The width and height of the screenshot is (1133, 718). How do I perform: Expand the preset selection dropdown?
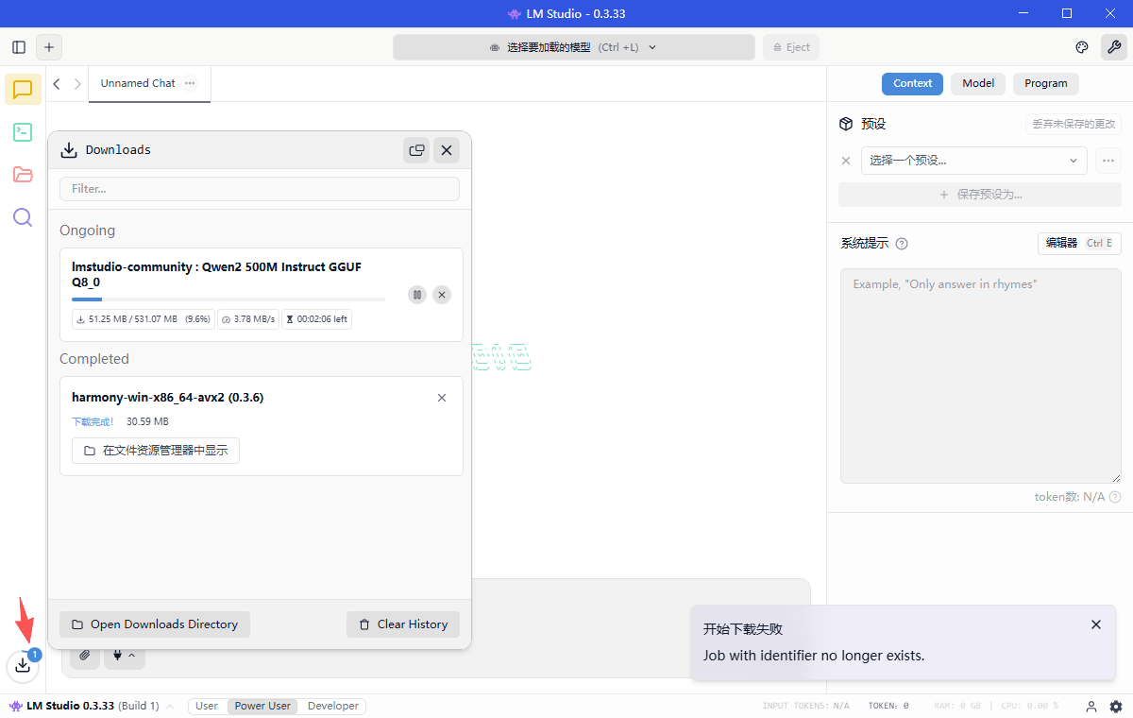click(x=973, y=161)
